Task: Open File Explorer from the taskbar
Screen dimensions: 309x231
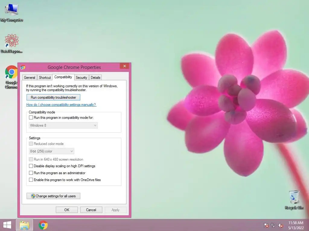Action: point(24,225)
